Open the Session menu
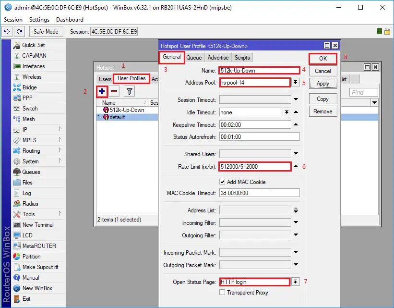This screenshot has height=308, width=394. click(x=13, y=20)
